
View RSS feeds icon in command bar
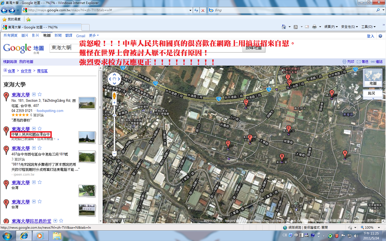296,27
